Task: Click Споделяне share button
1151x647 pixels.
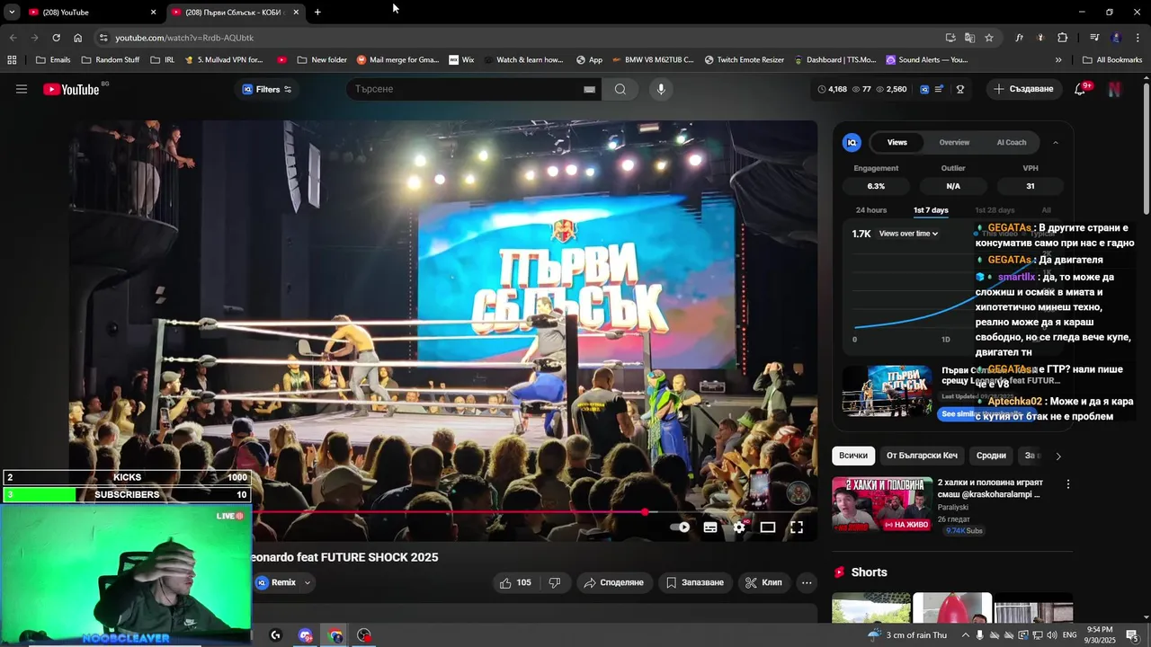Action: tap(613, 582)
